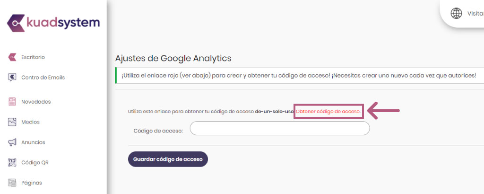Open Centro de Emails menu entry

[x=43, y=78]
